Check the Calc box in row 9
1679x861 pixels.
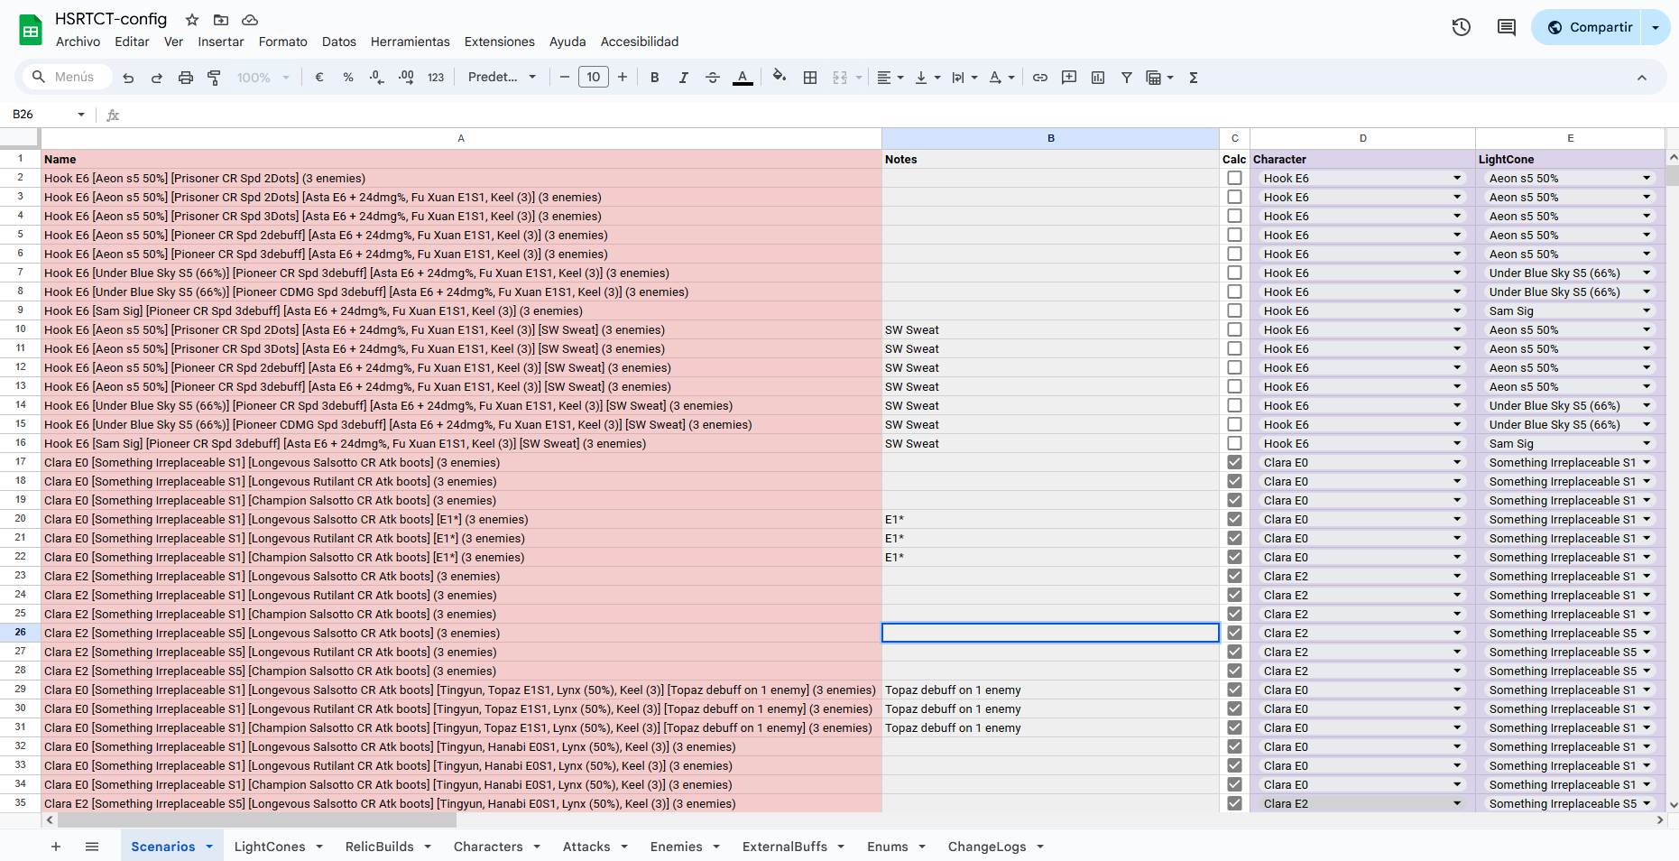(x=1234, y=311)
